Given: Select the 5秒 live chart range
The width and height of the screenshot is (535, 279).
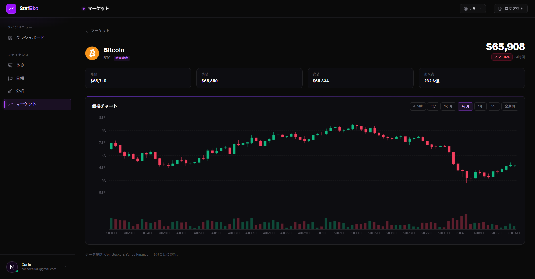Looking at the screenshot, I should 418,106.
